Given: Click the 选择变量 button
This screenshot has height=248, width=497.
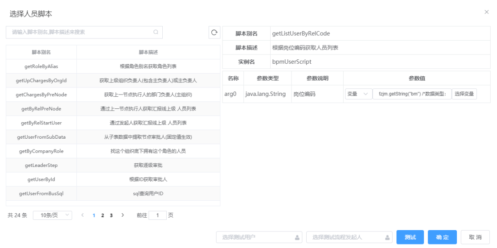Looking at the screenshot, I should pyautogui.click(x=464, y=94).
